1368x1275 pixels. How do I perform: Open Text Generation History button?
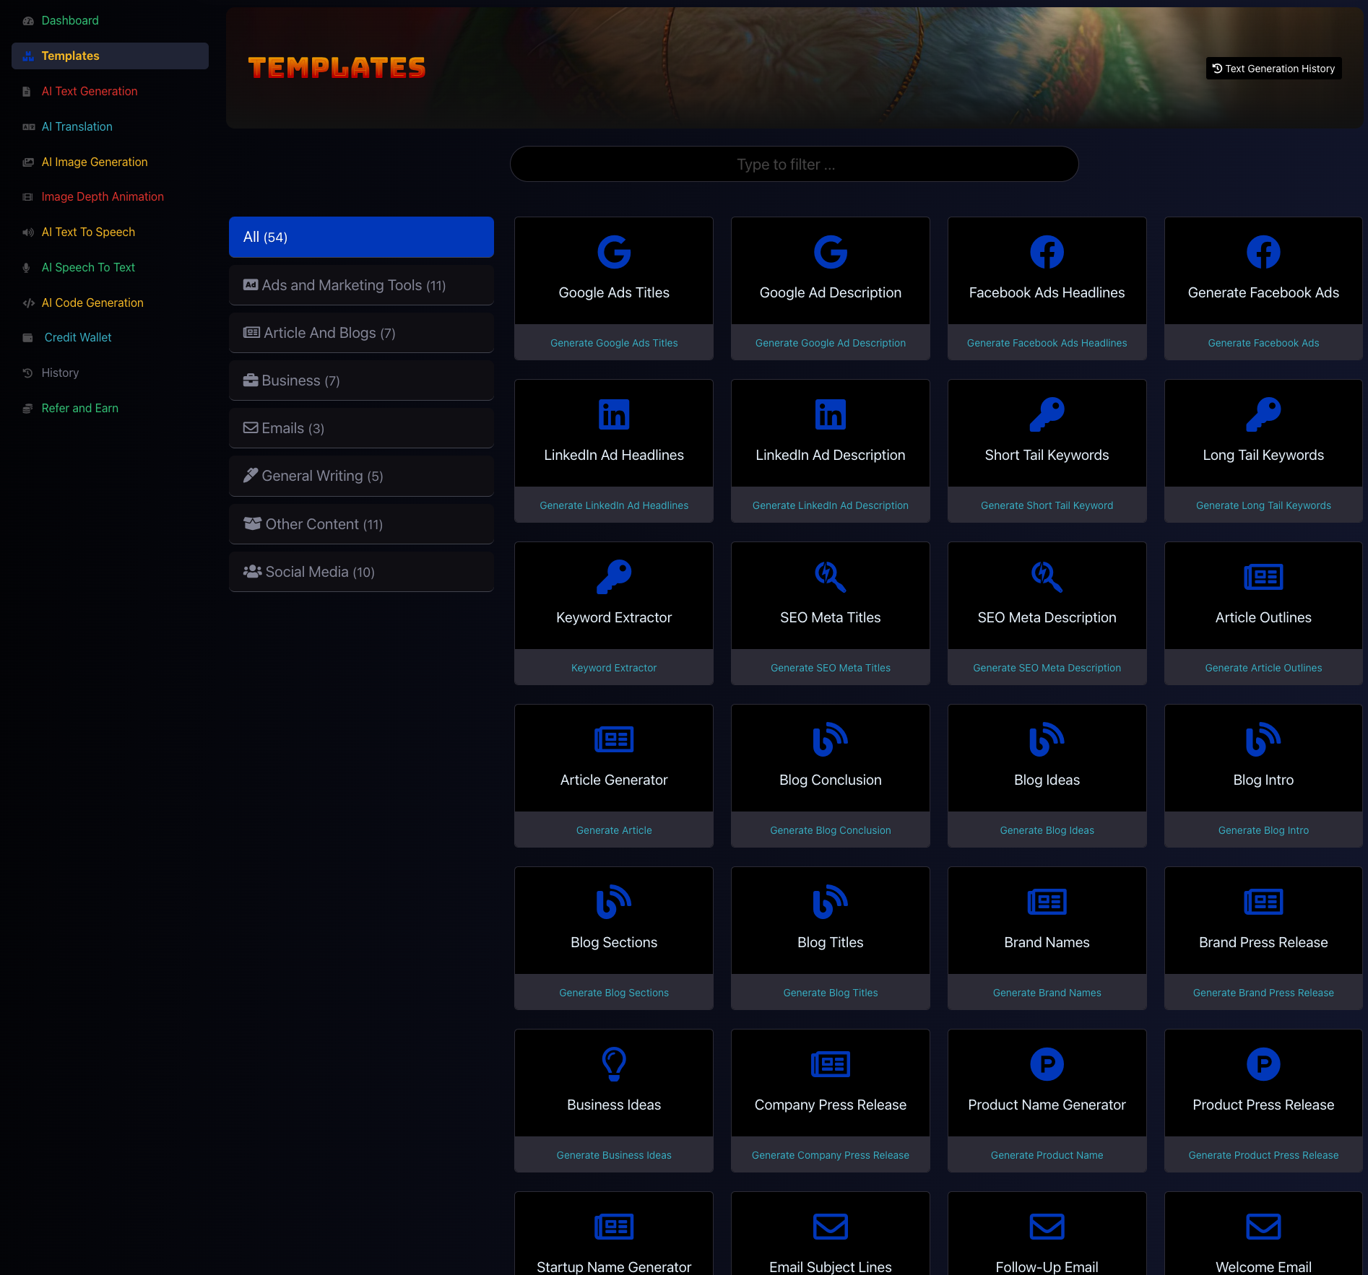(x=1273, y=69)
